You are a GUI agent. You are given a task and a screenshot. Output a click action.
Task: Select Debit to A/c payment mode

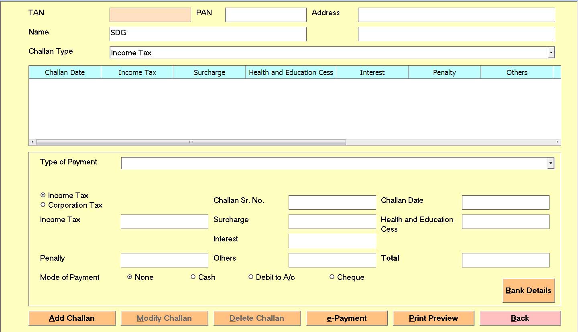tap(251, 277)
